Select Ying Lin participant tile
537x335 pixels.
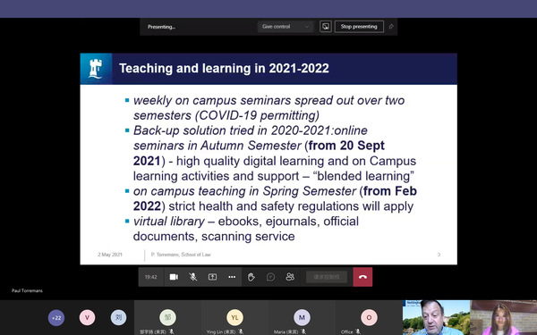coord(234,317)
